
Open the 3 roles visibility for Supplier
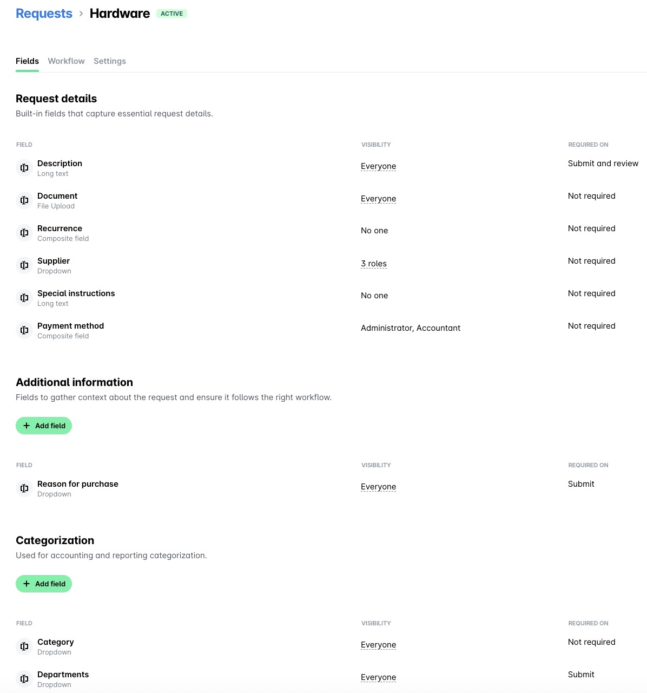[x=374, y=264]
